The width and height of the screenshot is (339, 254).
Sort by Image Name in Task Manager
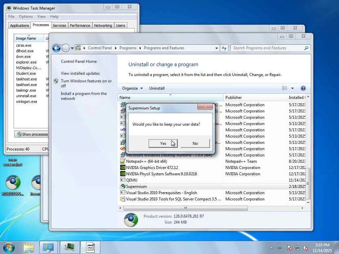(29, 38)
